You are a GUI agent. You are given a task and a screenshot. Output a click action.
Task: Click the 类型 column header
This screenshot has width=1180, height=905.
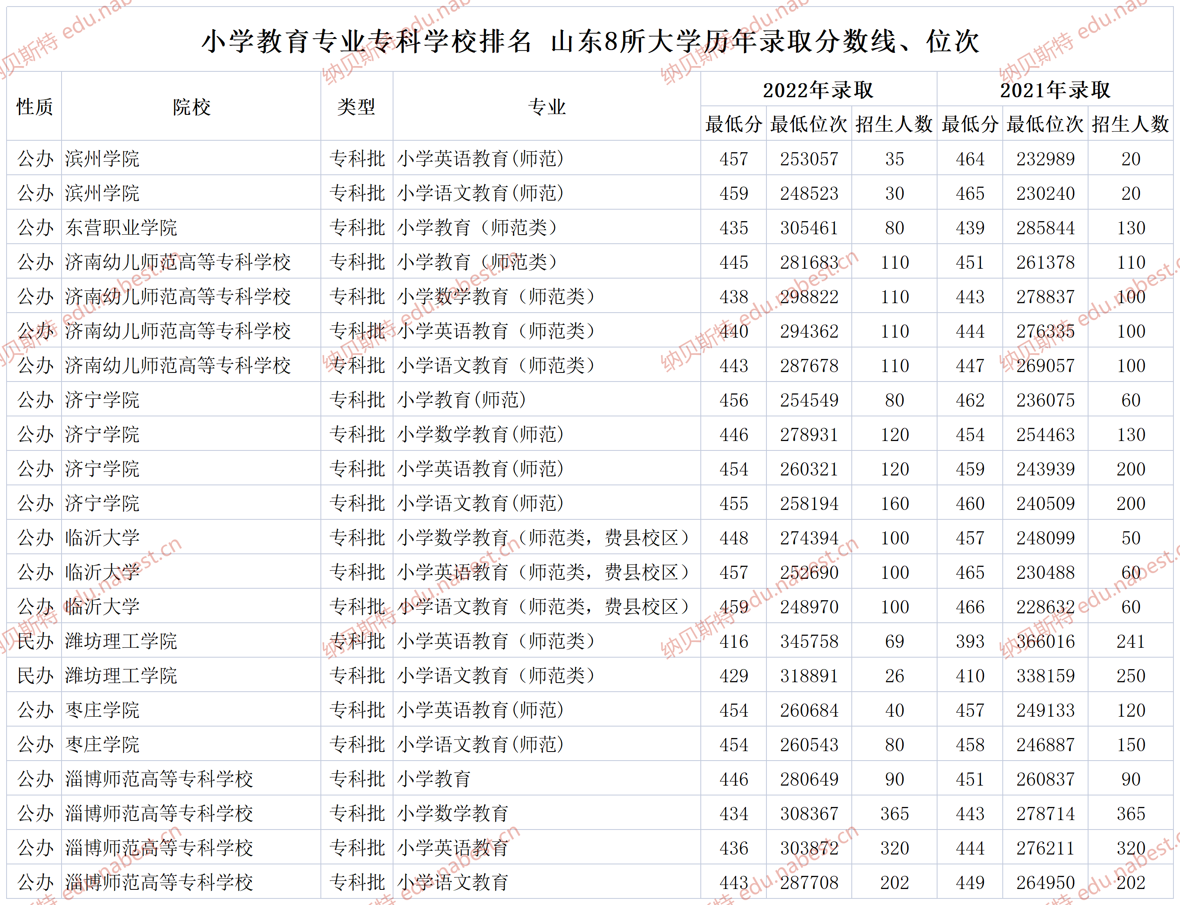(356, 107)
